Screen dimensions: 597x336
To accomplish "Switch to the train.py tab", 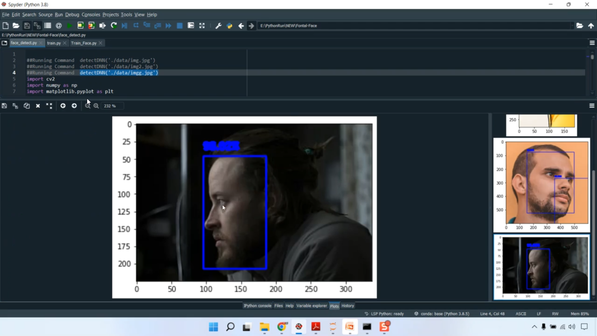I will (54, 43).
